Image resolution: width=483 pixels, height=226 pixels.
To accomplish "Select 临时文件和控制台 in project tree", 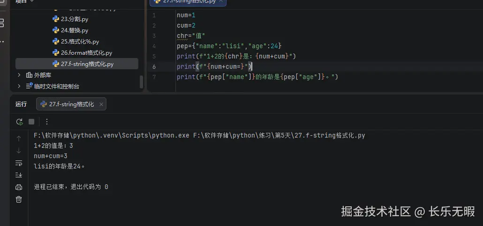I will pyautogui.click(x=56, y=87).
